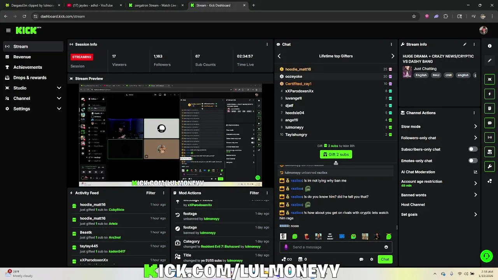Open the Chat panel three-dot menu
The image size is (498, 280).
[x=391, y=44]
